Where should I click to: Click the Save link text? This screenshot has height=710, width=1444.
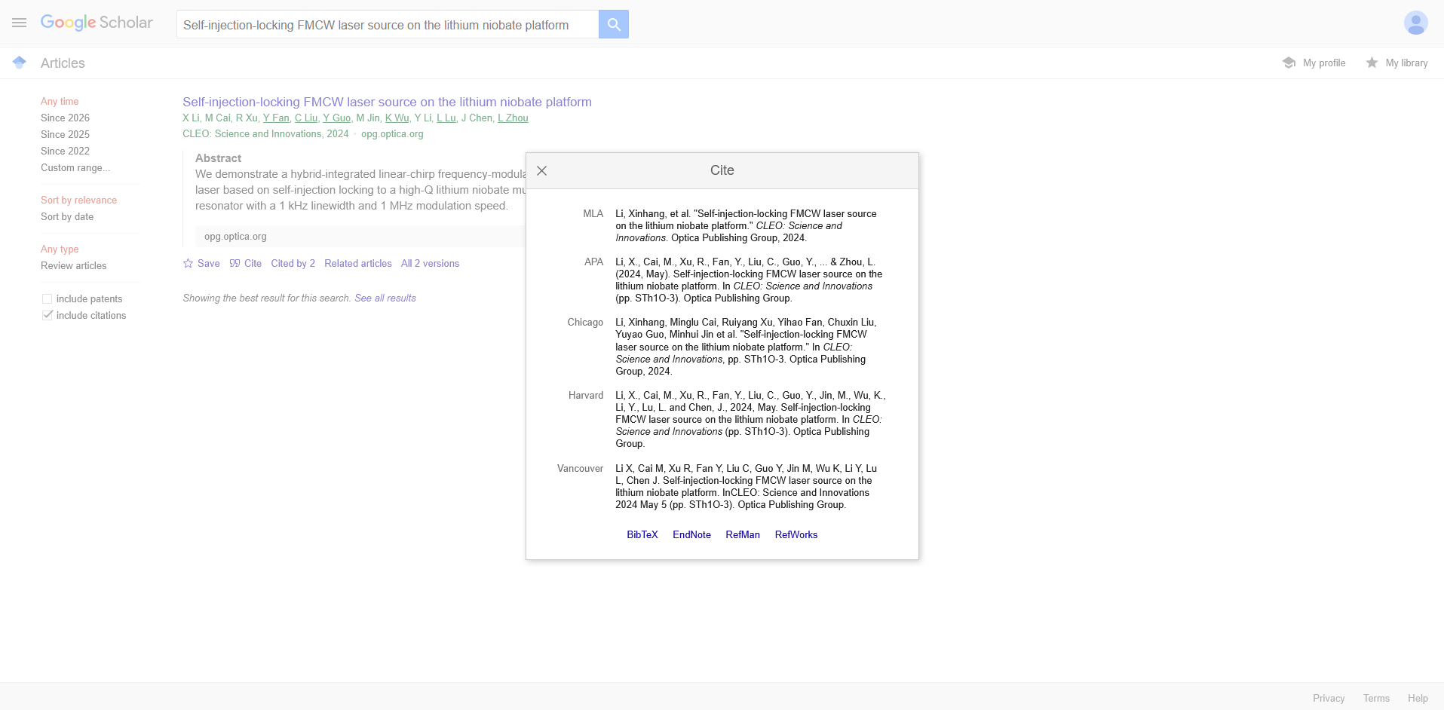tap(208, 263)
